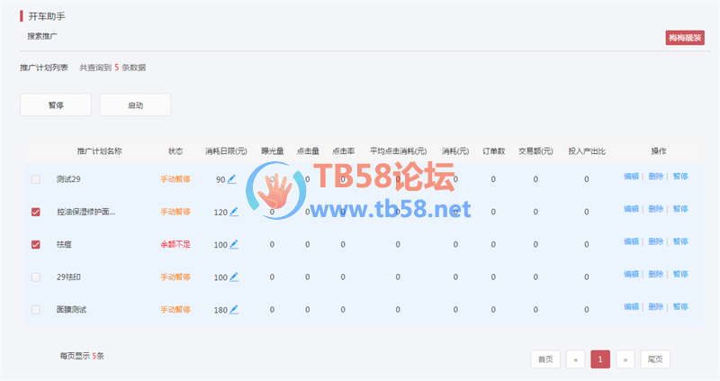Image resolution: width=720 pixels, height=381 pixels.
Task: Click the previous page « arrow
Action: 576,359
